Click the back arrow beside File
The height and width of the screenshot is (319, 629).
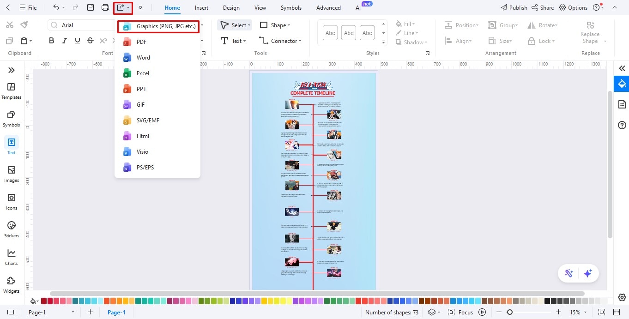[8, 7]
